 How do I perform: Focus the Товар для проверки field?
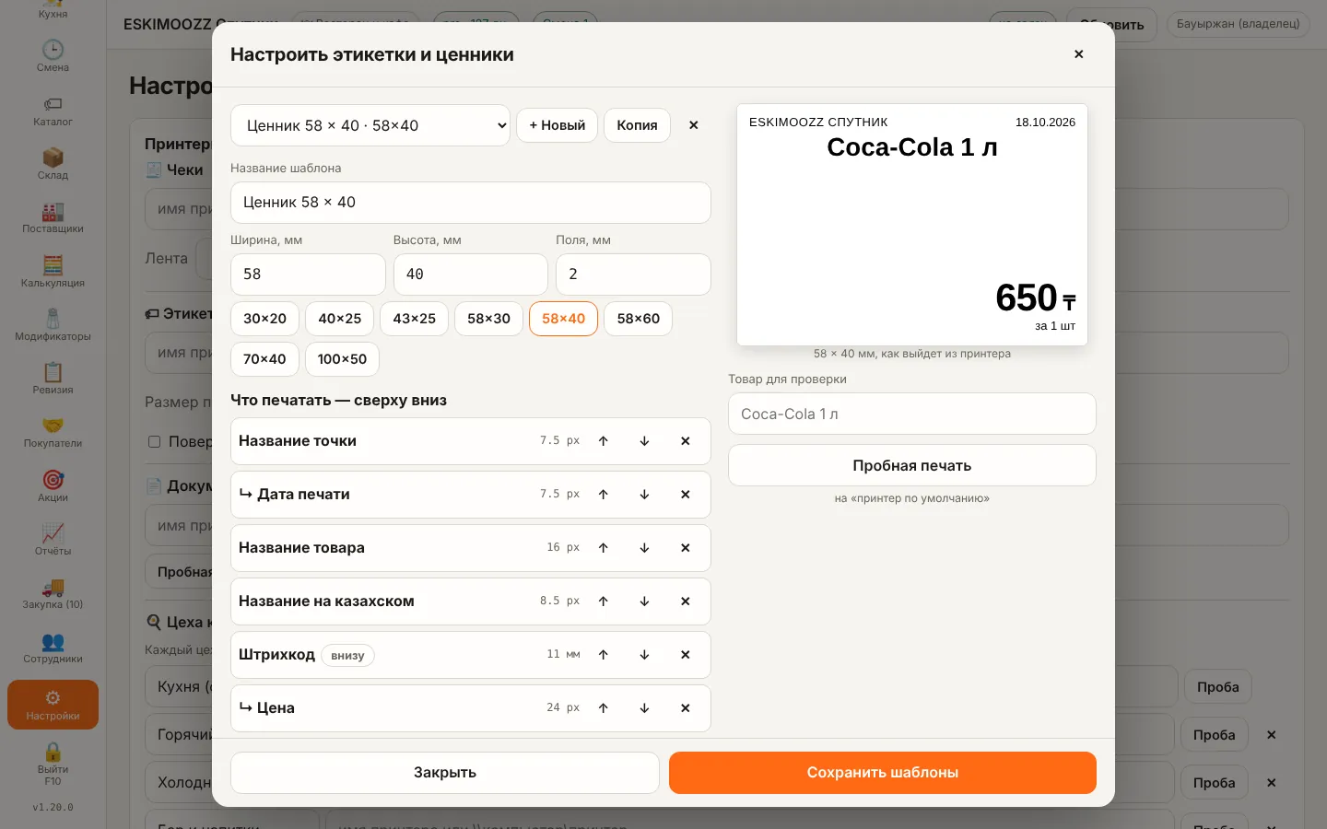pyautogui.click(x=912, y=414)
